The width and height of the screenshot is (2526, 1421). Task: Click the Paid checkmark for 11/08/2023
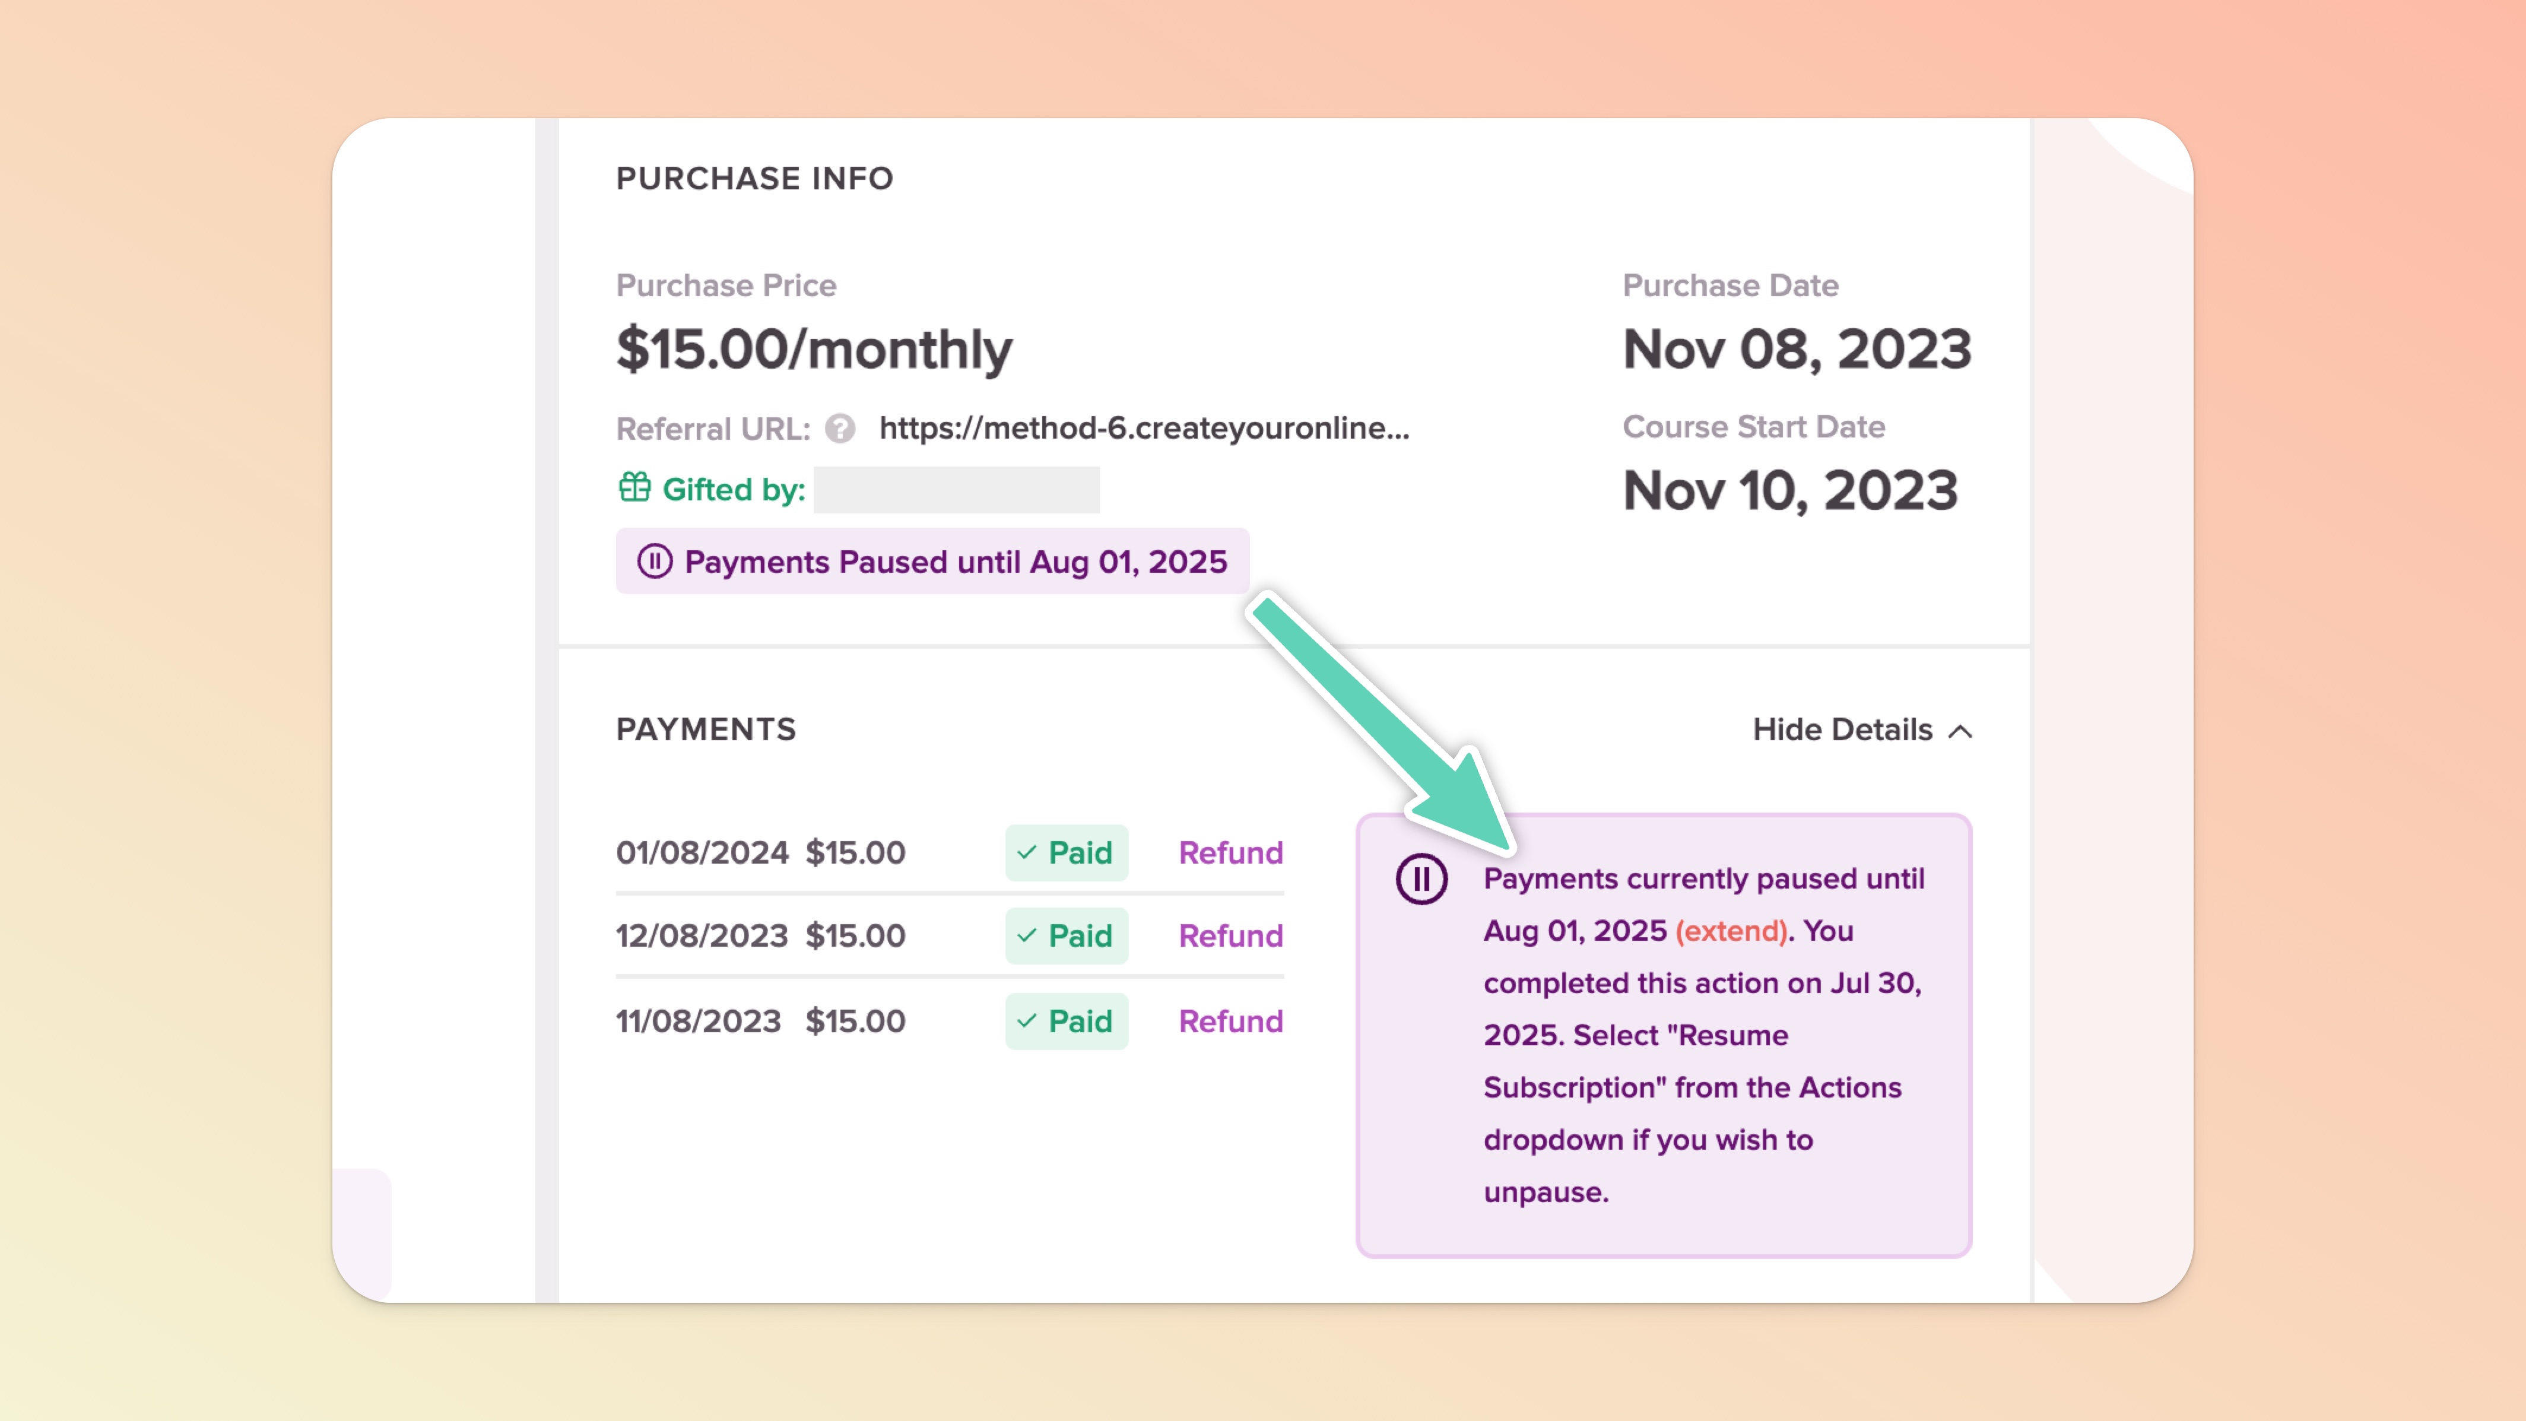(1027, 1021)
